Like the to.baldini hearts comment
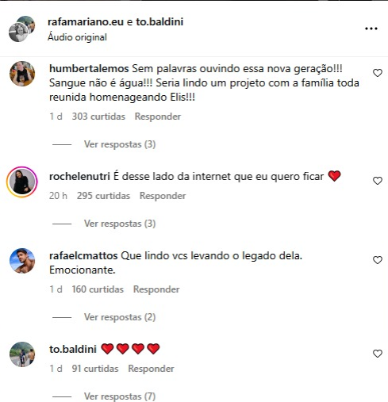Image resolution: width=388 pixels, height=402 pixels. coord(378,354)
